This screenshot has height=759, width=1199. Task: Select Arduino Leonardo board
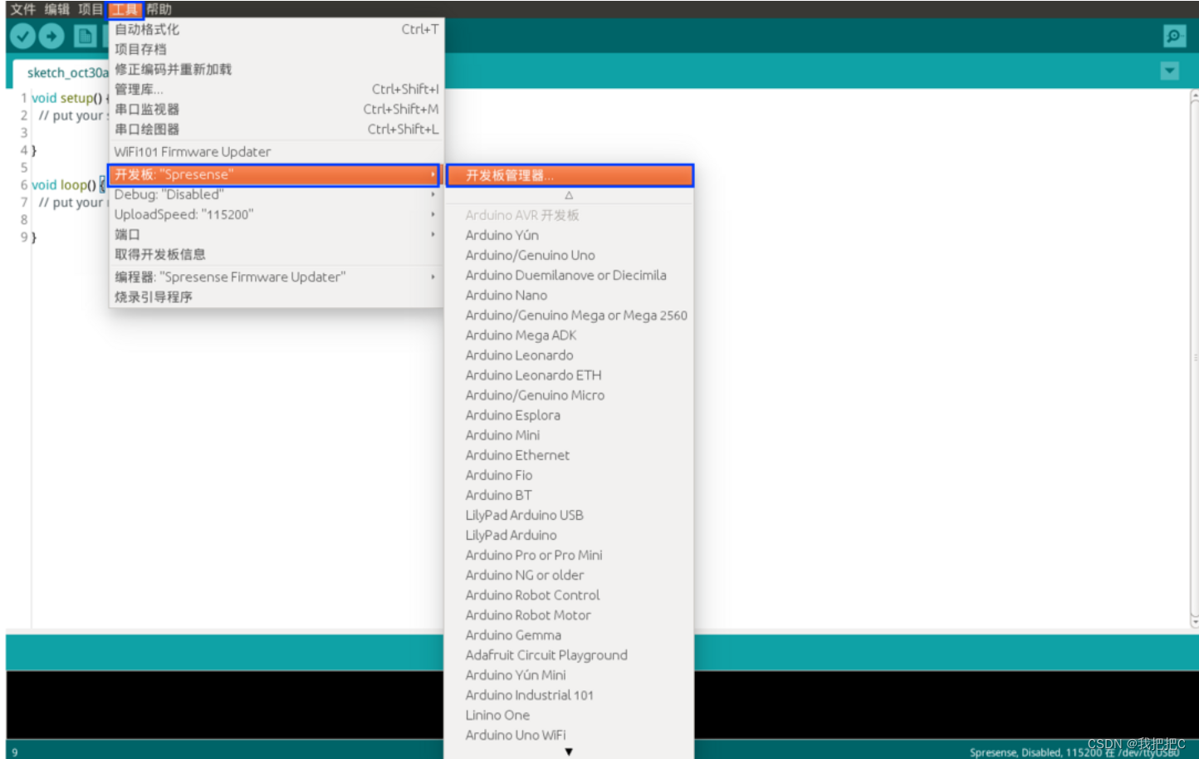pos(569,355)
